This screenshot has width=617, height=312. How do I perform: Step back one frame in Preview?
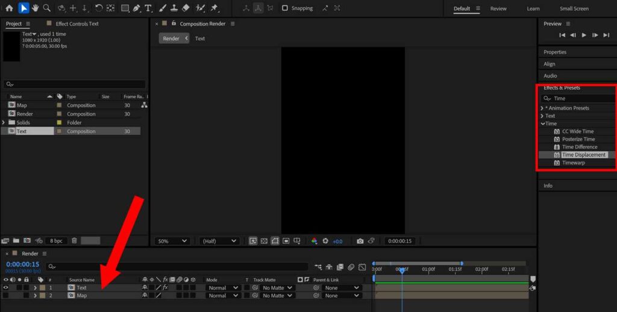pos(573,35)
